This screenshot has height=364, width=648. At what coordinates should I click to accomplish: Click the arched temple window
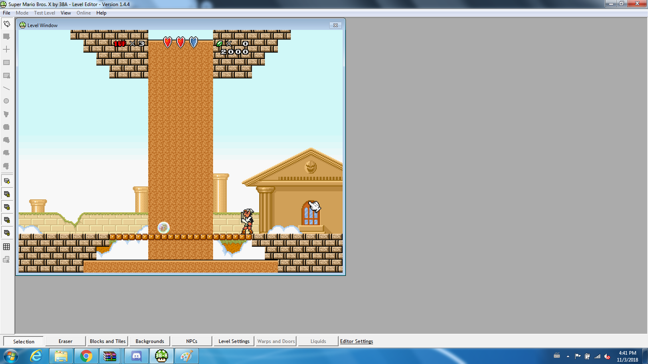[310, 213]
